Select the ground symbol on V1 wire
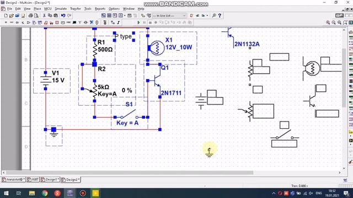Viewport: 353px width, 198px height. 54,133
